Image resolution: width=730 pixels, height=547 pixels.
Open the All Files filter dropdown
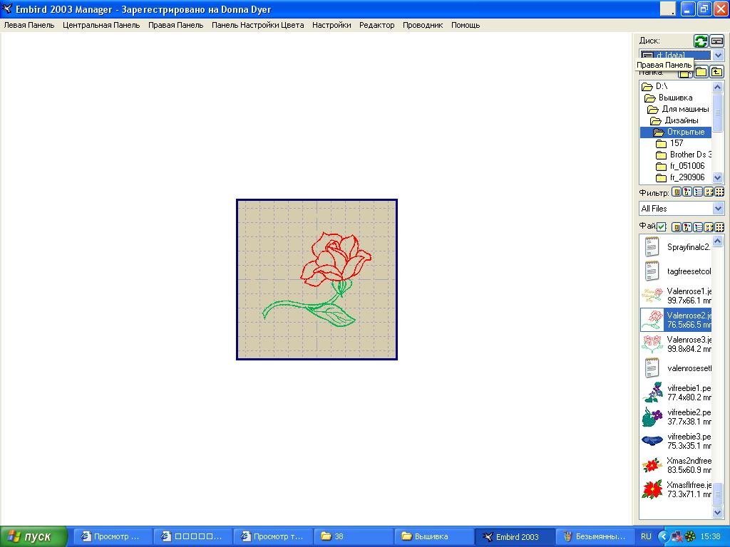tap(719, 209)
